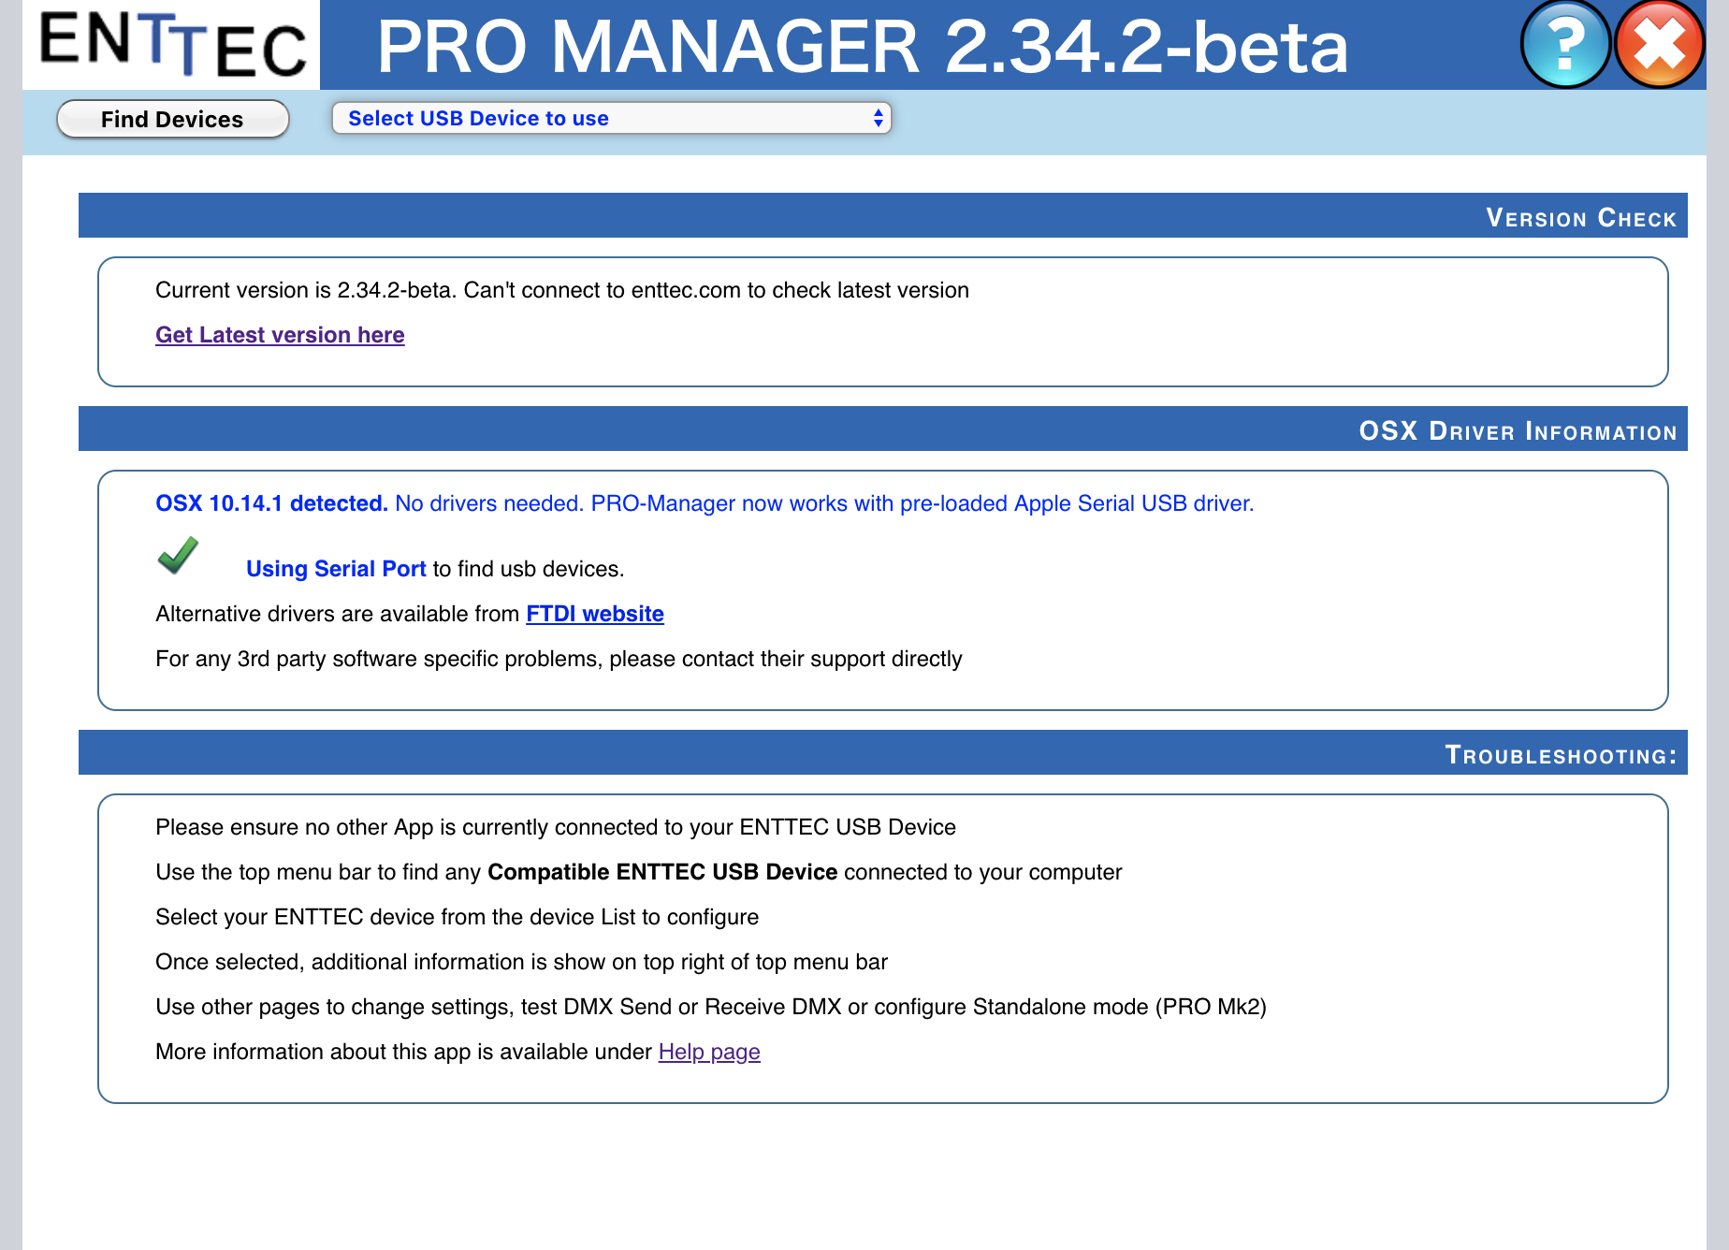Viewport: 1729px width, 1250px height.
Task: Click the Current version is 2.34.2-beta line
Action: 562,290
